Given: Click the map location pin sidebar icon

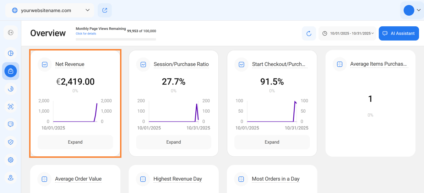Looking at the screenshot, I should 11,178.
